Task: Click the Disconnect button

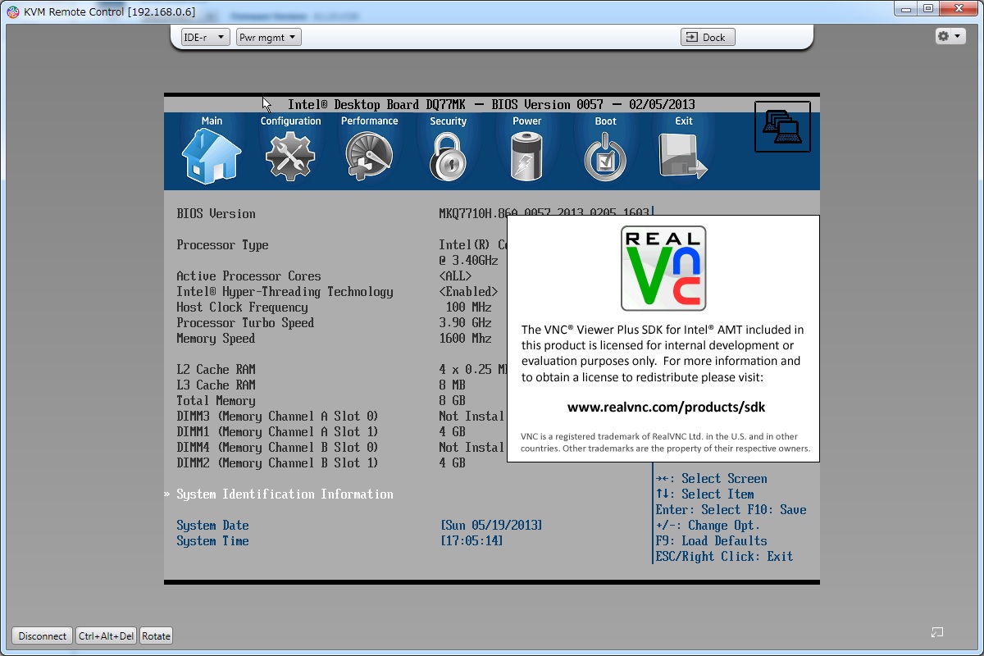Action: point(43,635)
